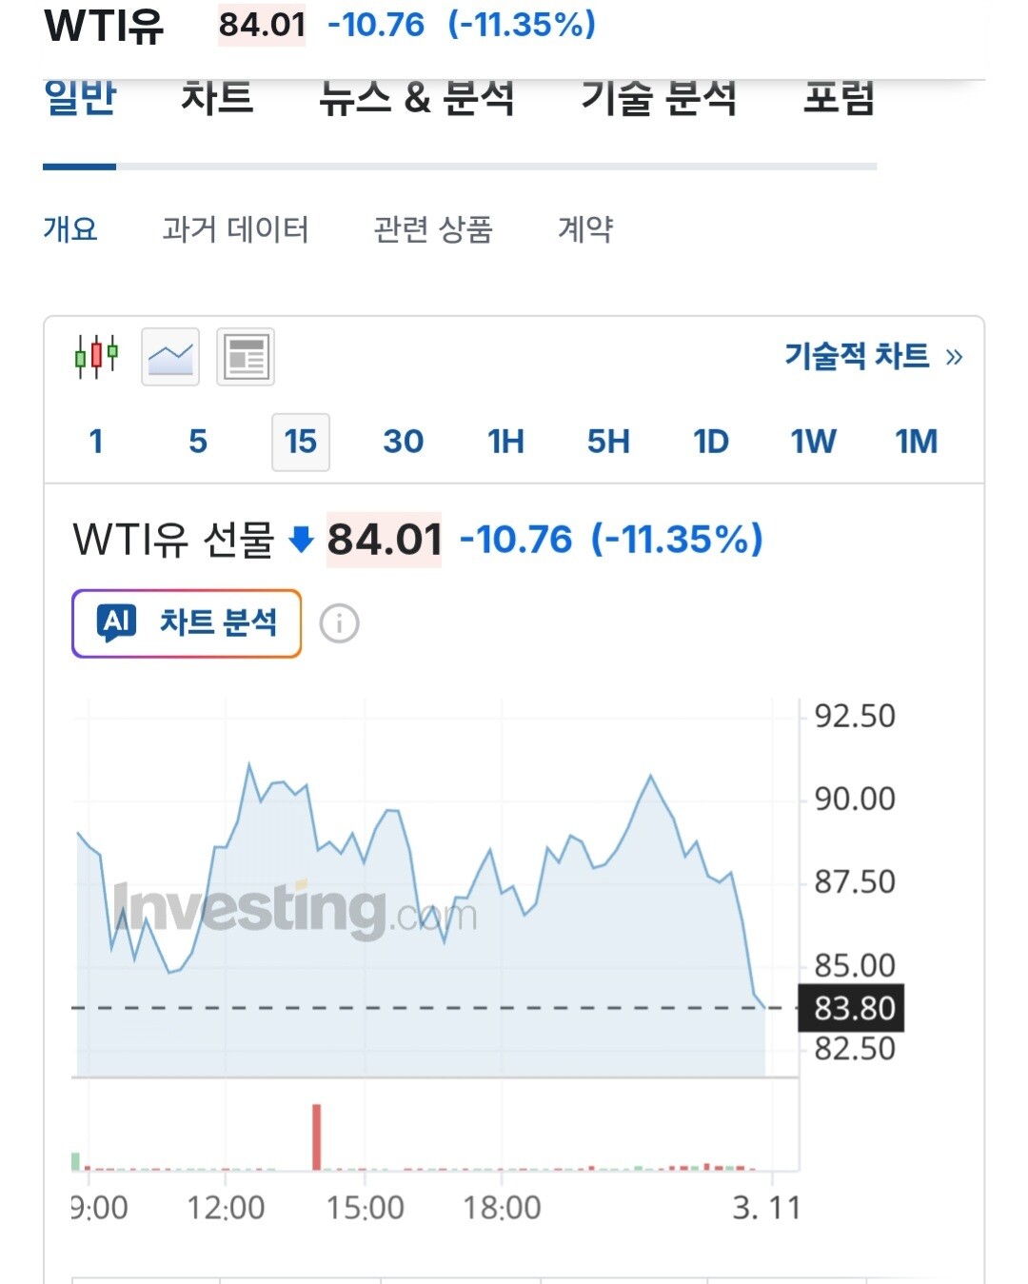
Task: Open the 뉴스 & 분석 tab
Action: click(417, 99)
